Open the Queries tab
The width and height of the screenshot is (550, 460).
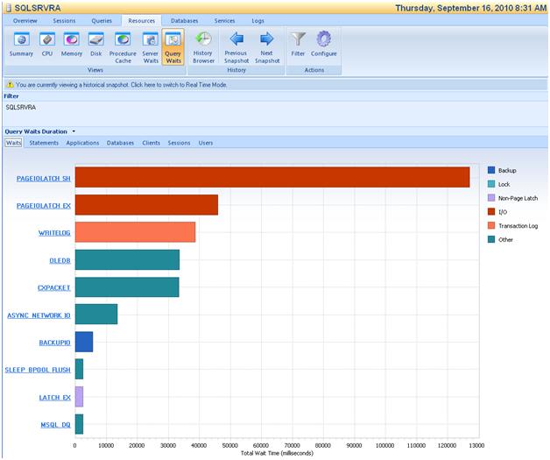click(102, 19)
